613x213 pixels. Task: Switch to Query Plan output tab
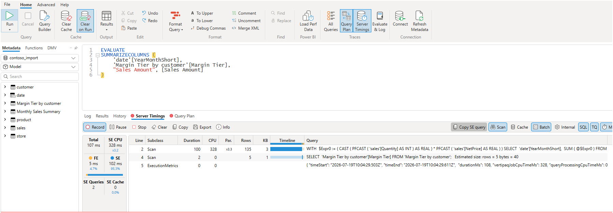click(182, 116)
